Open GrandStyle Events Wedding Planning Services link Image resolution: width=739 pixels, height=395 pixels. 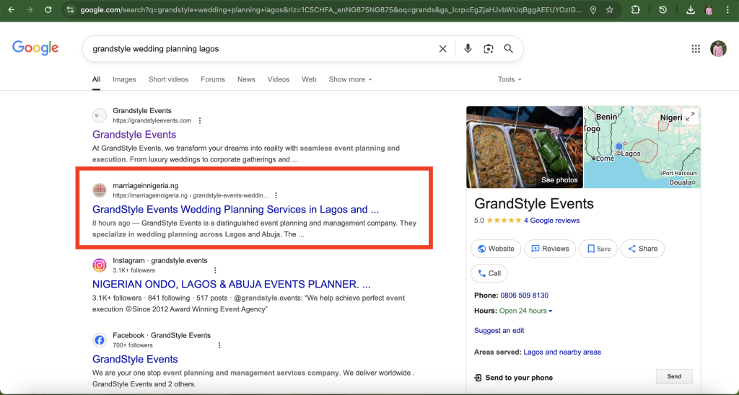coord(236,210)
